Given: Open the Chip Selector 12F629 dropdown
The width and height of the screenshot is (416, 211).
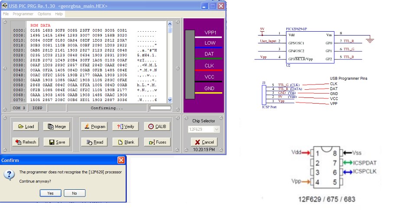Looking at the screenshot, I should pyautogui.click(x=217, y=129).
